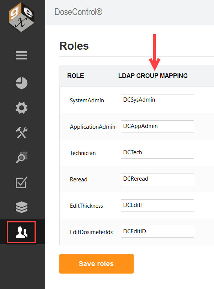
Task: Click the Roles page heading
Action: [x=74, y=46]
